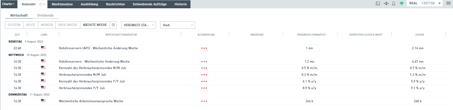Click the Auswirkung column header
This screenshot has height=110, width=453.
coord(206,35)
